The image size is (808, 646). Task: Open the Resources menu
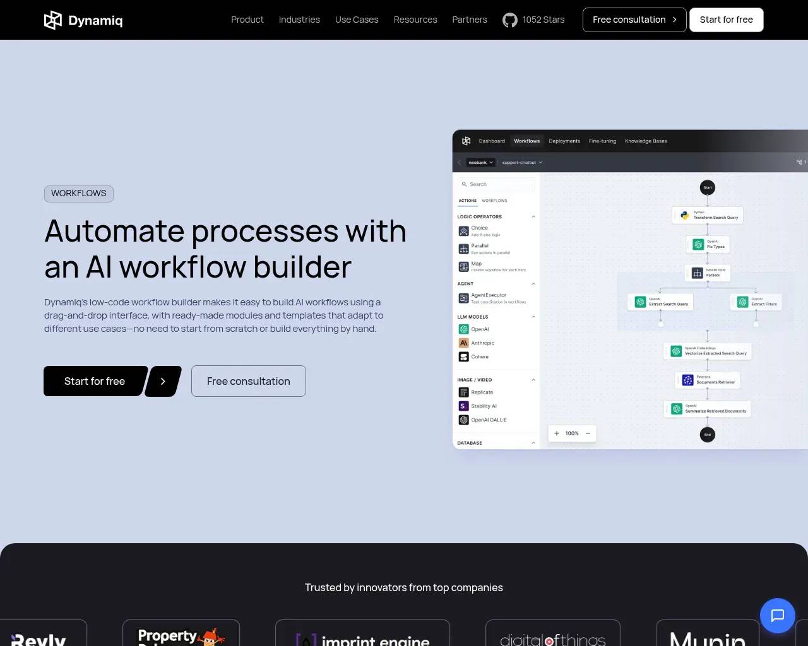tap(415, 20)
